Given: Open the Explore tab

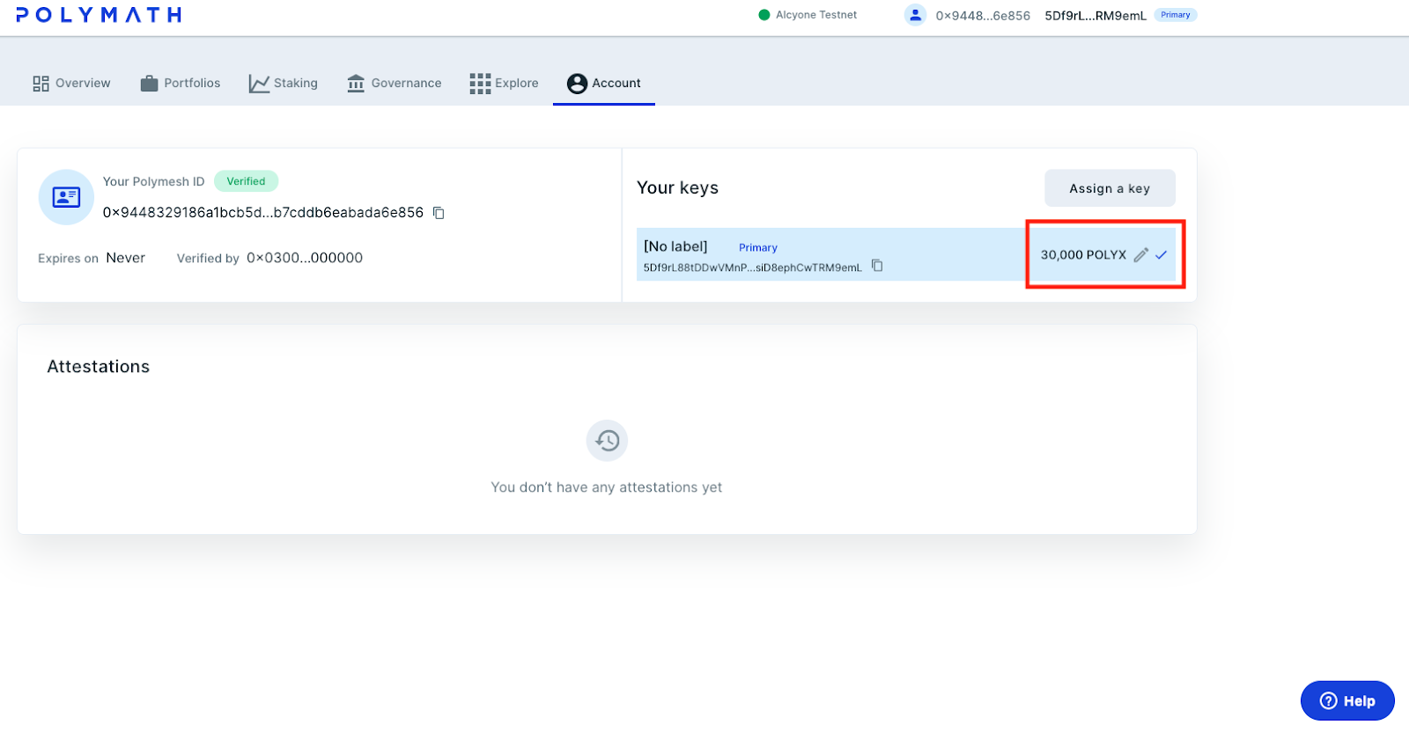Looking at the screenshot, I should 505,84.
